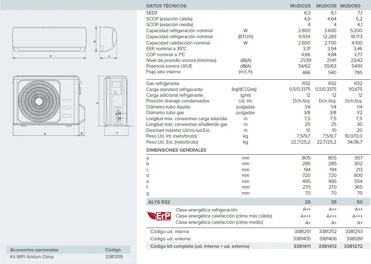
Task: Click the outdoor unit side view drawing
Action: (x=117, y=102)
